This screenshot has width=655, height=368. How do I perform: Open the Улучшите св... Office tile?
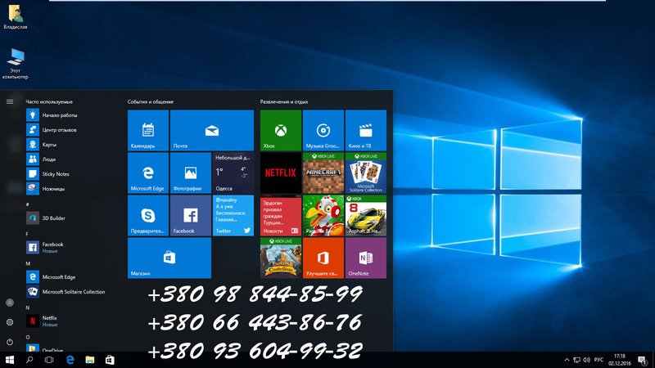[323, 258]
